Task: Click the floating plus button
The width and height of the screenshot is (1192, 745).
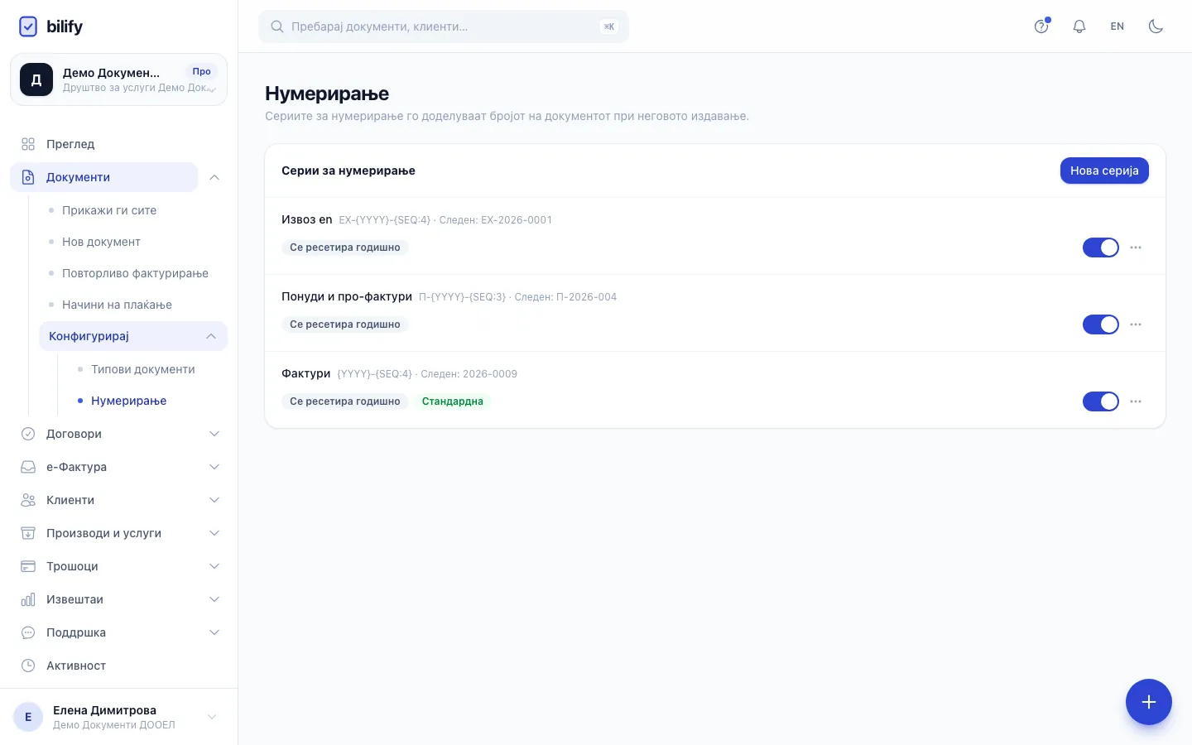Action: pos(1149,702)
